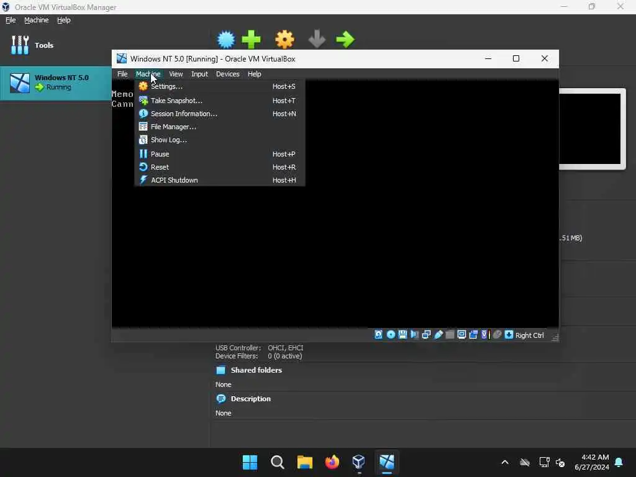Image resolution: width=636 pixels, height=477 pixels.
Task: Open the VM window File menu
Action: (x=122, y=74)
